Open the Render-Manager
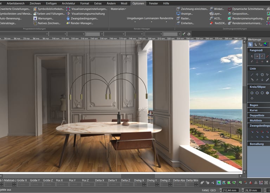This screenshot has height=193, width=270. (79, 23)
